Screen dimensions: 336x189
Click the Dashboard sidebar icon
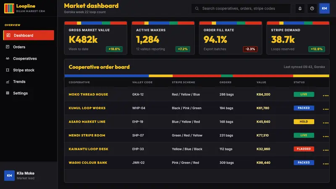click(8, 35)
